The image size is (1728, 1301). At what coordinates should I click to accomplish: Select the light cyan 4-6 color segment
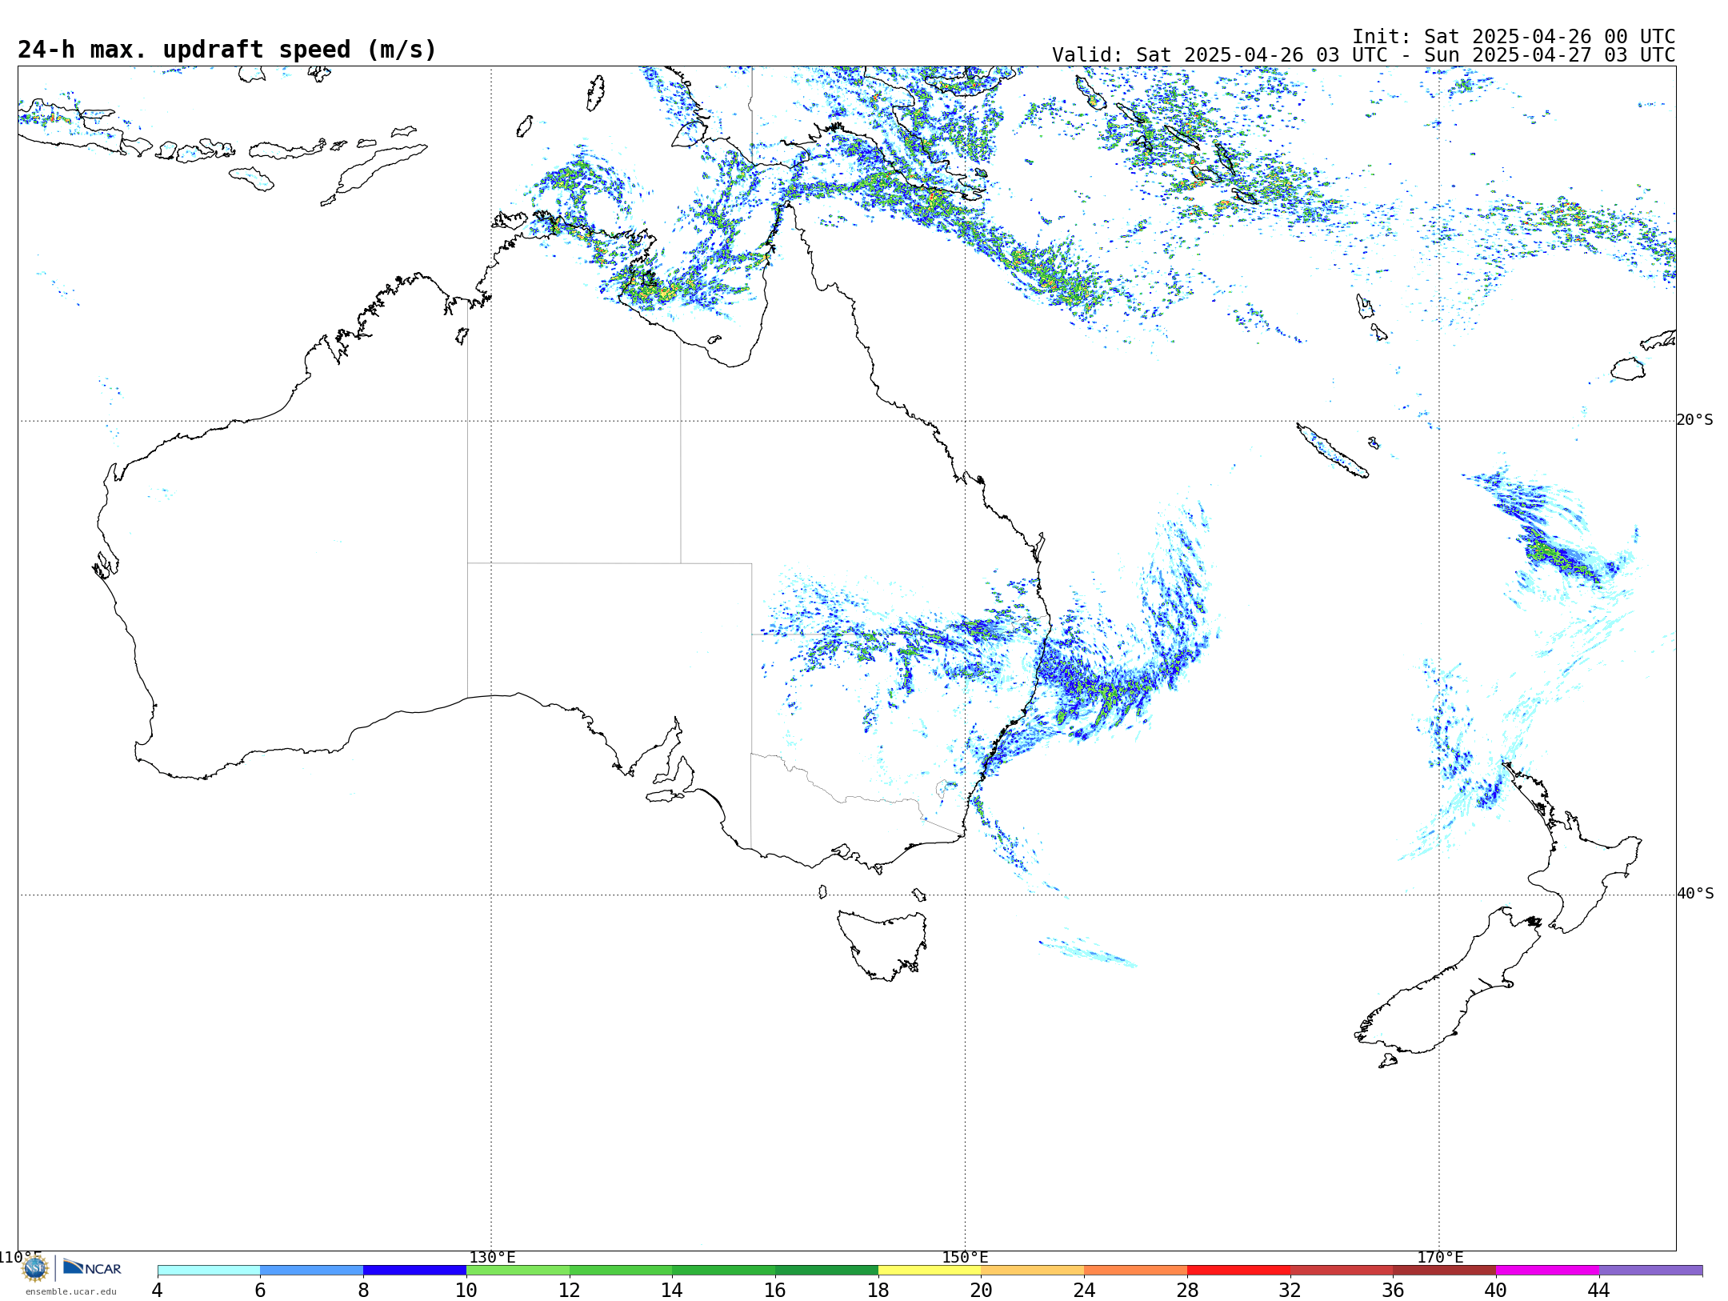(209, 1271)
